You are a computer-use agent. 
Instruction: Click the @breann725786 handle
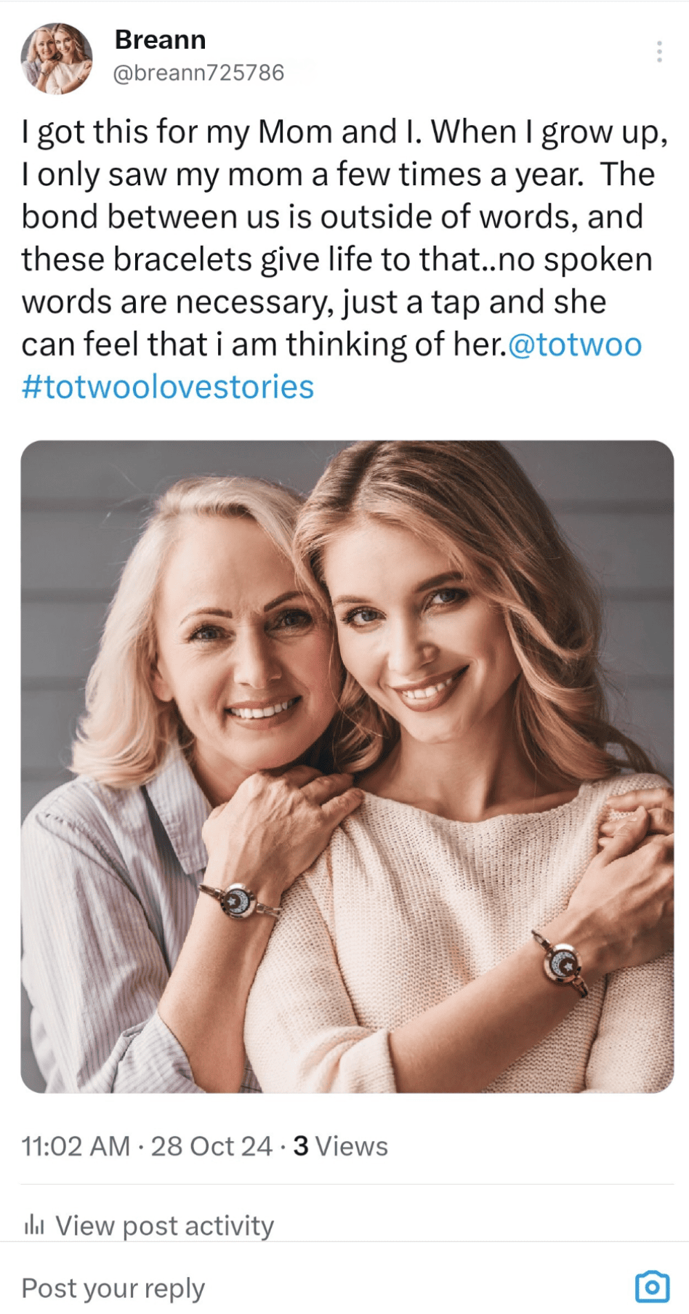[x=198, y=73]
